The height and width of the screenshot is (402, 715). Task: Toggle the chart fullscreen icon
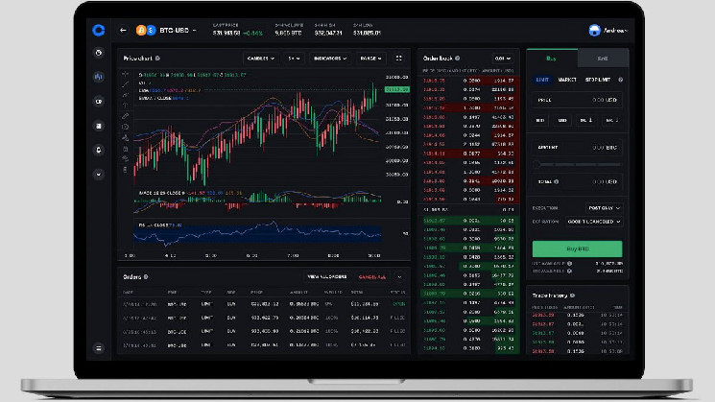[x=399, y=59]
